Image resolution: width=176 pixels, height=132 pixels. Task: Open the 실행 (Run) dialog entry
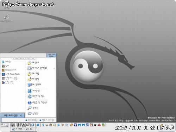33,113
